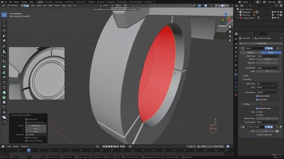Open Limit Method dropdown
The height and width of the screenshot is (159, 284).
(267, 68)
